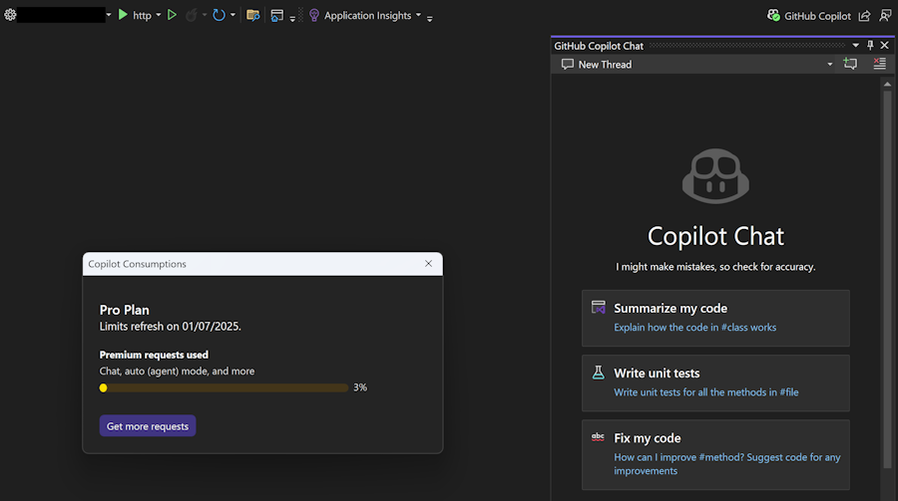Screen dimensions: 898x501
Task: Click the abc spellcheck icon beside Fix my code
Action: click(x=598, y=437)
